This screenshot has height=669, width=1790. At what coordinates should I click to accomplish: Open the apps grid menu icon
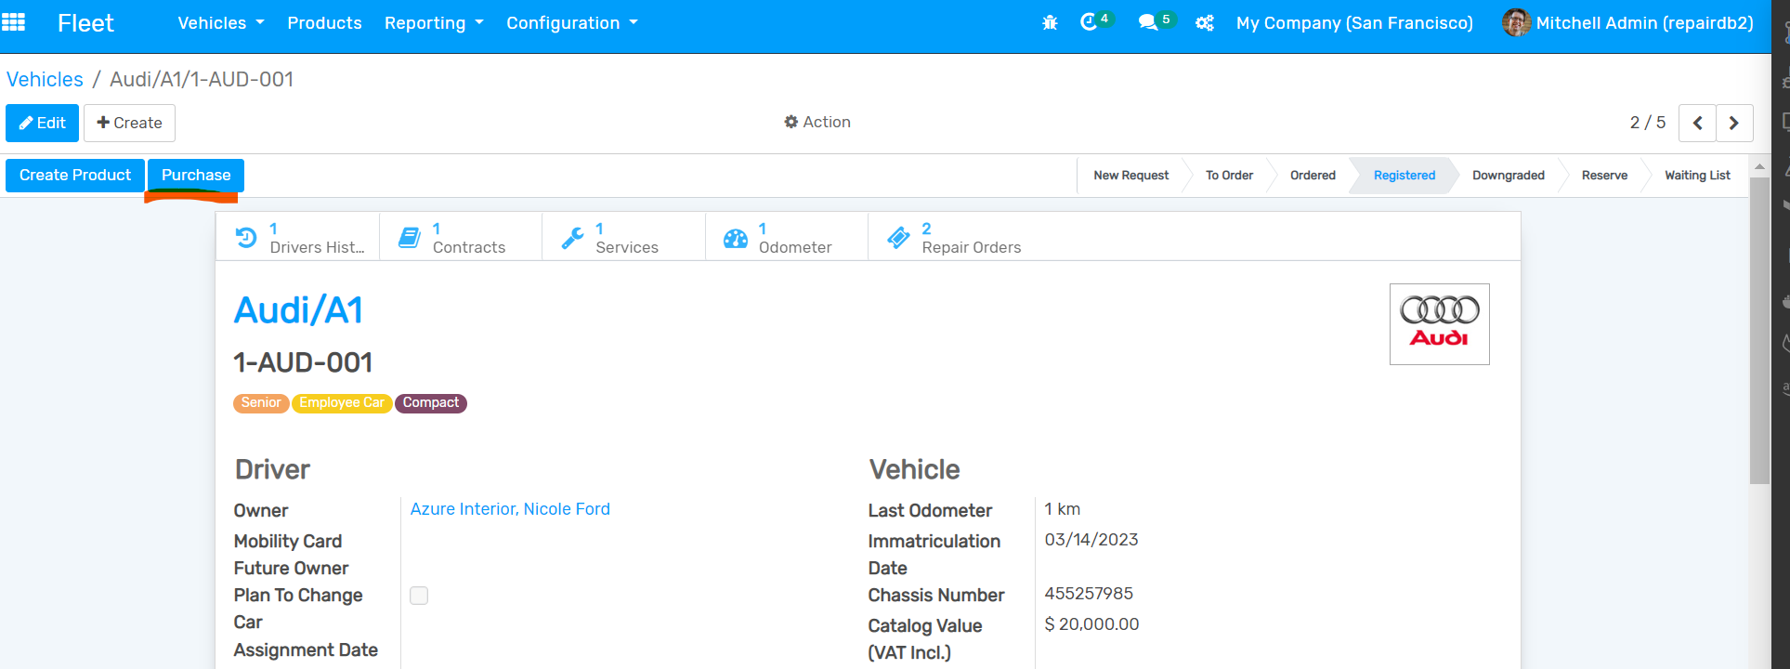(x=14, y=22)
